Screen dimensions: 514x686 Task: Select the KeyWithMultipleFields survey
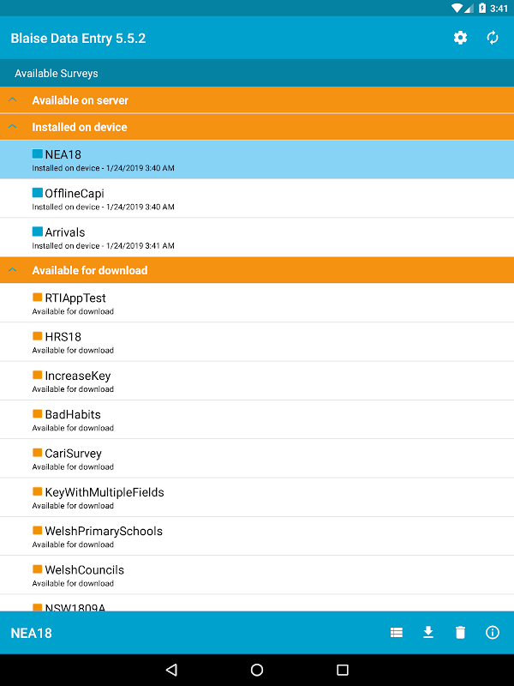pyautogui.click(x=257, y=497)
